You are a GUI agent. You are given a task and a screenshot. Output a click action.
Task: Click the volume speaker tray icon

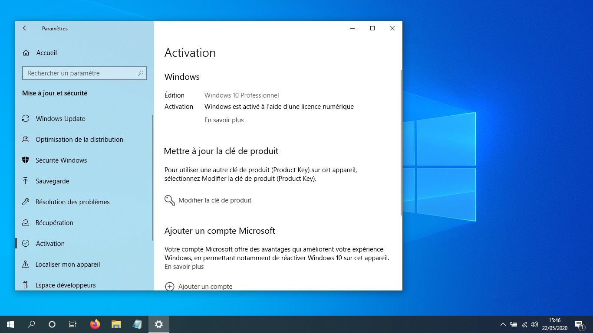(534, 324)
